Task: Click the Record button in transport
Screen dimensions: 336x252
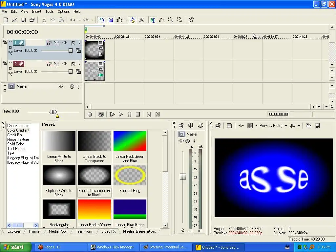Action: (x=90, y=115)
